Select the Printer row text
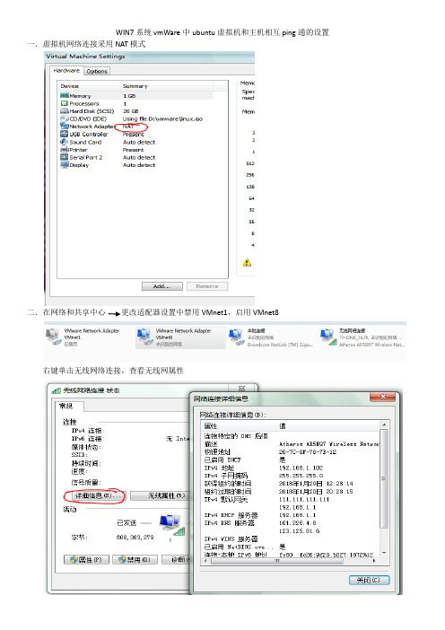 pos(78,150)
